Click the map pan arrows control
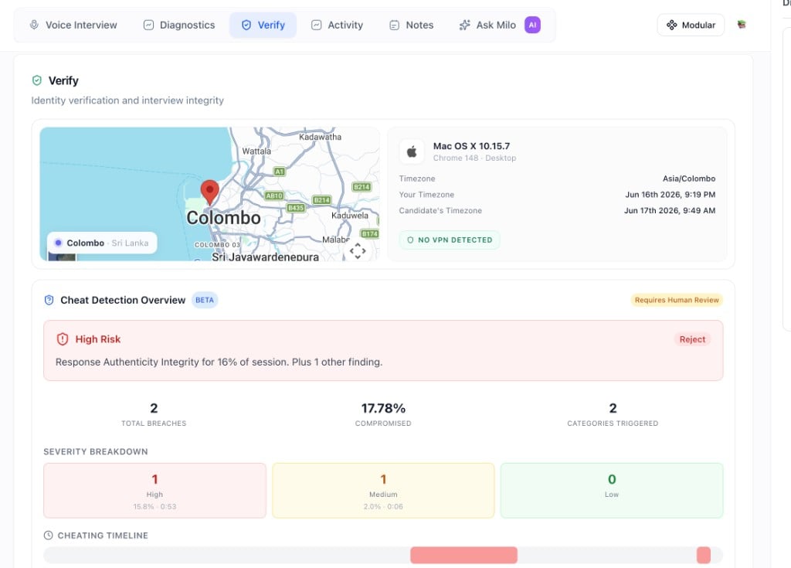The height and width of the screenshot is (568, 791). (358, 250)
